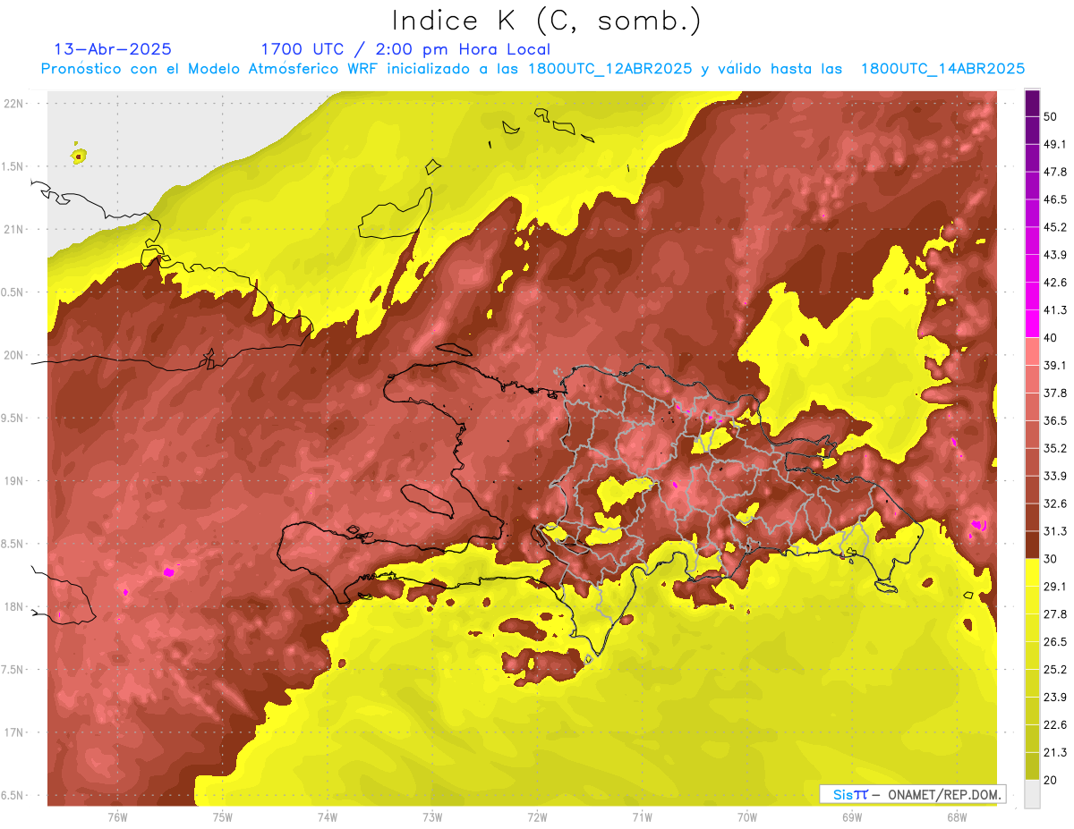Click the colorbar value "43.9"
Viewport: 1074px width, 829px height.
(x=1055, y=255)
